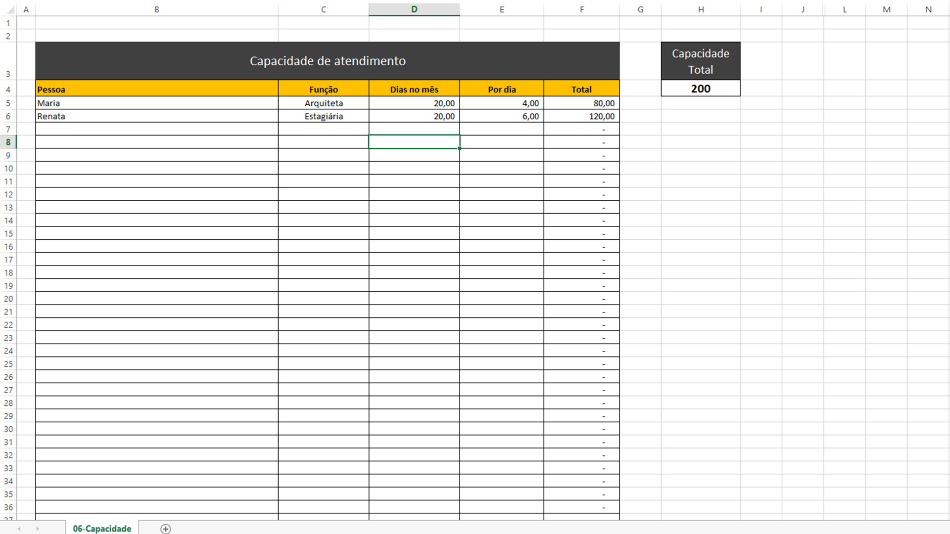Select the 4,00 per day cell

click(502, 103)
